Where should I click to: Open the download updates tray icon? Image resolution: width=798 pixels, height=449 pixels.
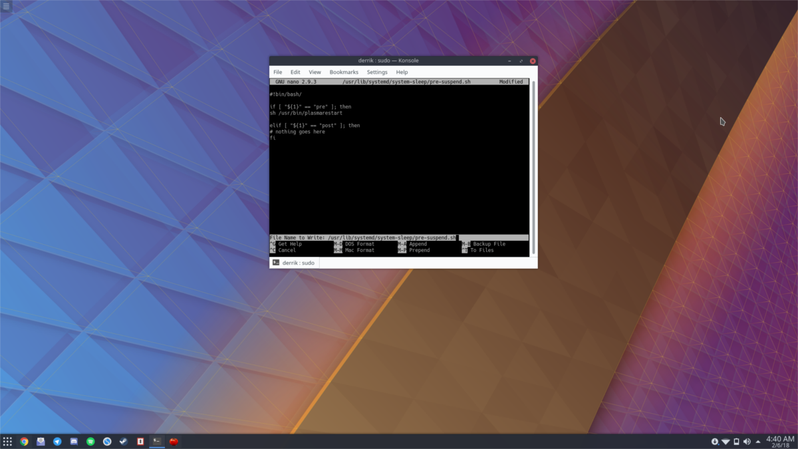tap(715, 441)
